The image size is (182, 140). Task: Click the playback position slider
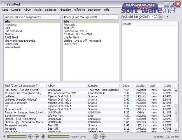click(x=59, y=136)
